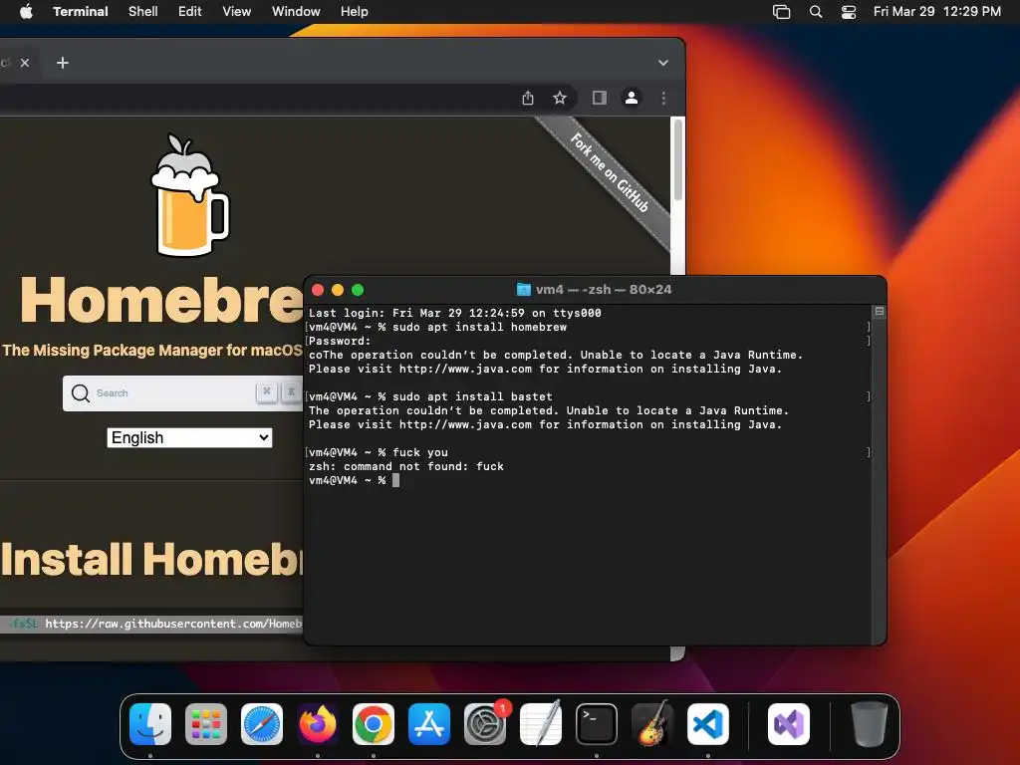Open Finder from the Dock

coord(150,724)
